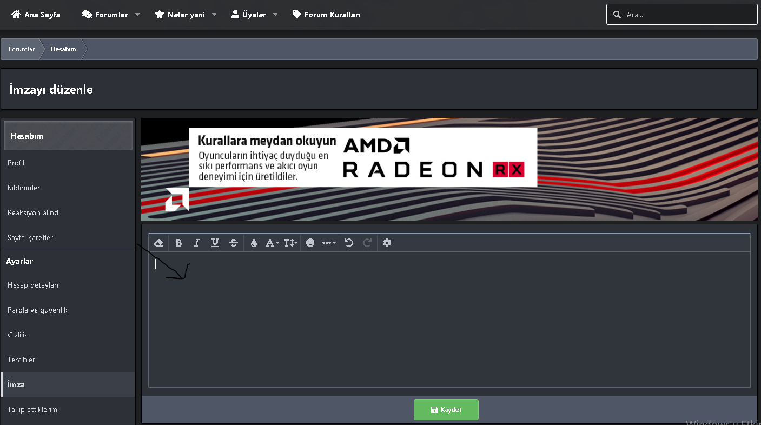The width and height of the screenshot is (761, 425).
Task: Go to Ana Sayfa home
Action: coord(36,15)
